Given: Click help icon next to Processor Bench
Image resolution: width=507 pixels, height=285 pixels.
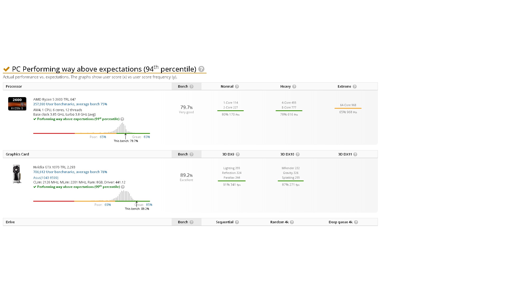Looking at the screenshot, I should (x=191, y=87).
